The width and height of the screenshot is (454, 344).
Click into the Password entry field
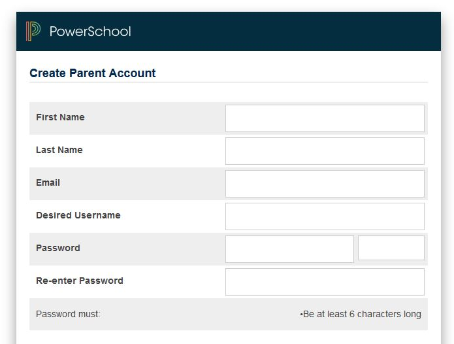click(289, 249)
